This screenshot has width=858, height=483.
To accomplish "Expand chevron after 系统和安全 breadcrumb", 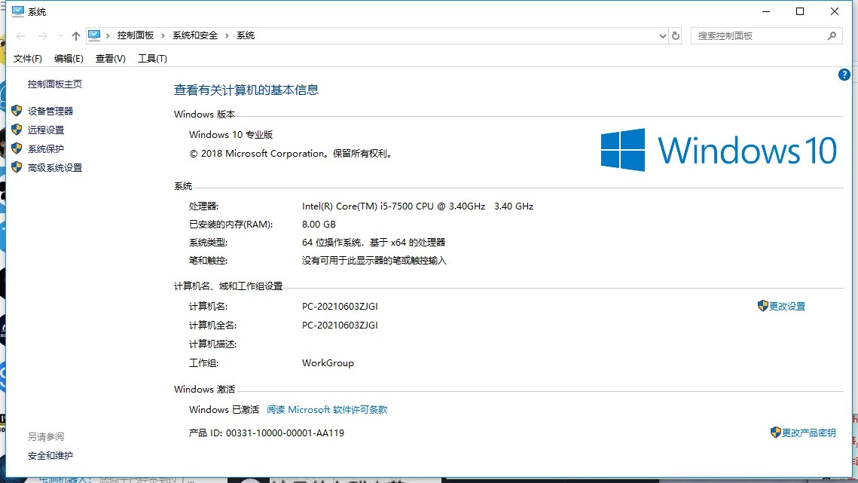I will click(x=227, y=35).
